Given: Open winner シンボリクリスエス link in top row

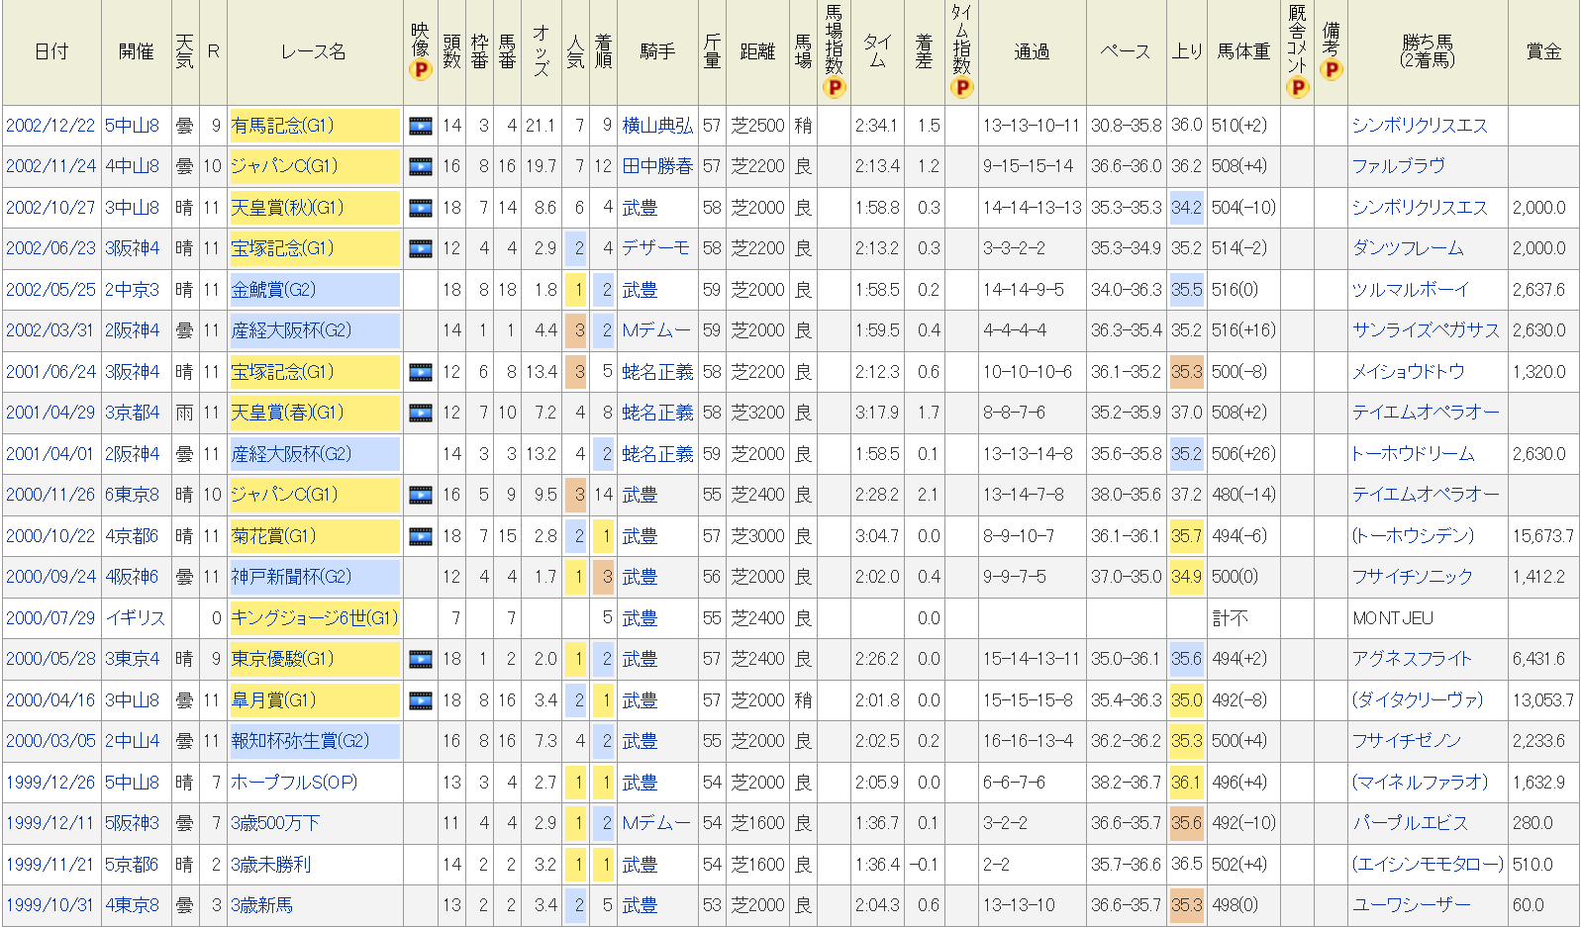Looking at the screenshot, I should [1420, 126].
